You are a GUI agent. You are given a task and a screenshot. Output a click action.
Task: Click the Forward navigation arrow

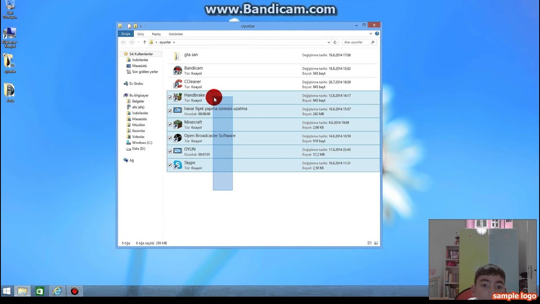click(x=131, y=42)
